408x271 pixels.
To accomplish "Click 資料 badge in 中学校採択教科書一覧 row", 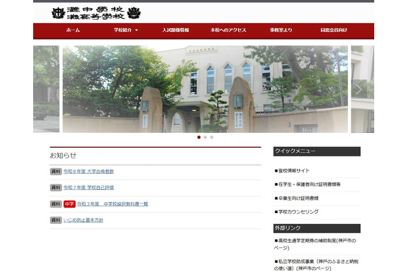I will pos(55,204).
